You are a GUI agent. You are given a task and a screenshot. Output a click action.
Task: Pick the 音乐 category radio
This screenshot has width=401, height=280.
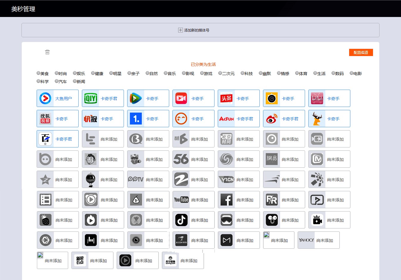point(166,73)
